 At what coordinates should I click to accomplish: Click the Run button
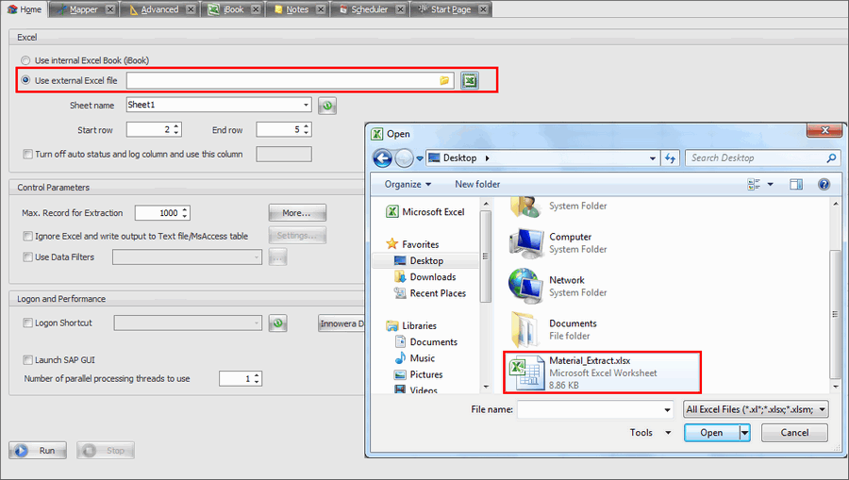pos(38,451)
